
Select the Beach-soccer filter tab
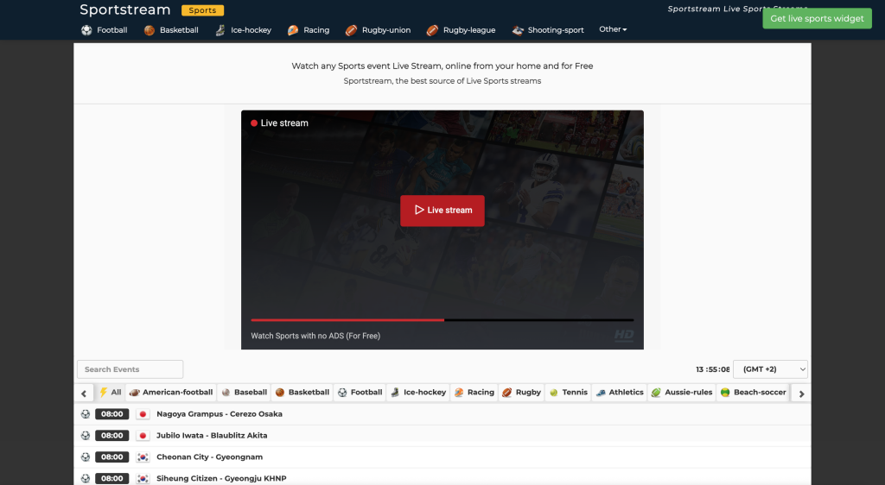click(x=753, y=393)
